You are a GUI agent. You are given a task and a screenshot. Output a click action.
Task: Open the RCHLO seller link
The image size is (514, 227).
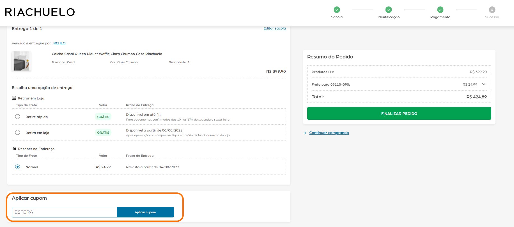(x=59, y=43)
